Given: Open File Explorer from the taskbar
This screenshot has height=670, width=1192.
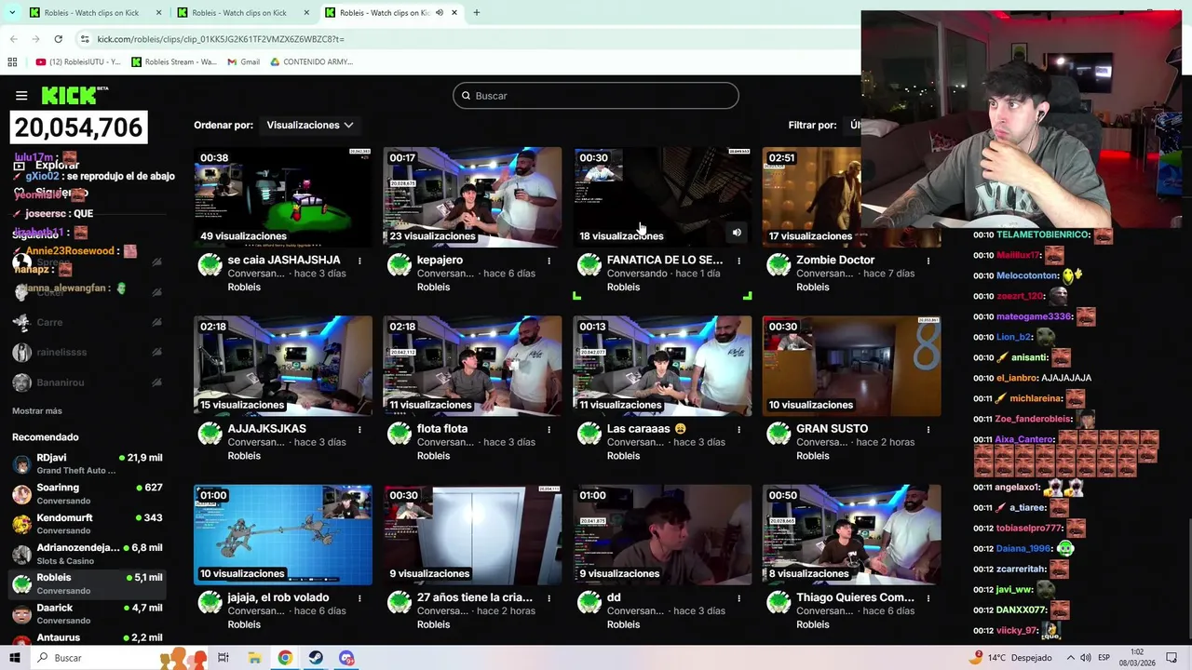Looking at the screenshot, I should (254, 658).
